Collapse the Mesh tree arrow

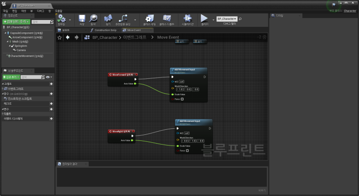pos(7,42)
